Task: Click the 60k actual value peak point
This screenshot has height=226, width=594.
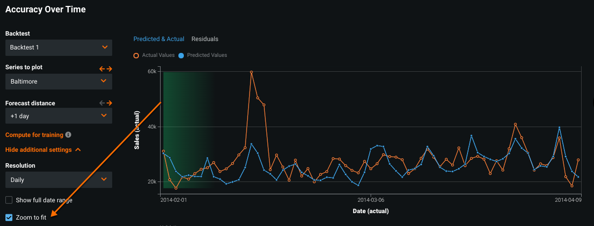Action: coord(252,72)
